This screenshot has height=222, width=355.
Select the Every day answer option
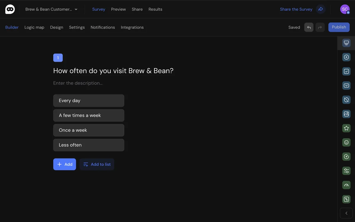(x=89, y=101)
